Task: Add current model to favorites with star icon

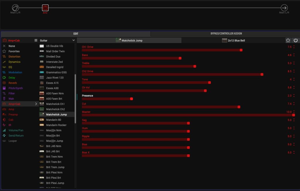Action: click(x=288, y=40)
